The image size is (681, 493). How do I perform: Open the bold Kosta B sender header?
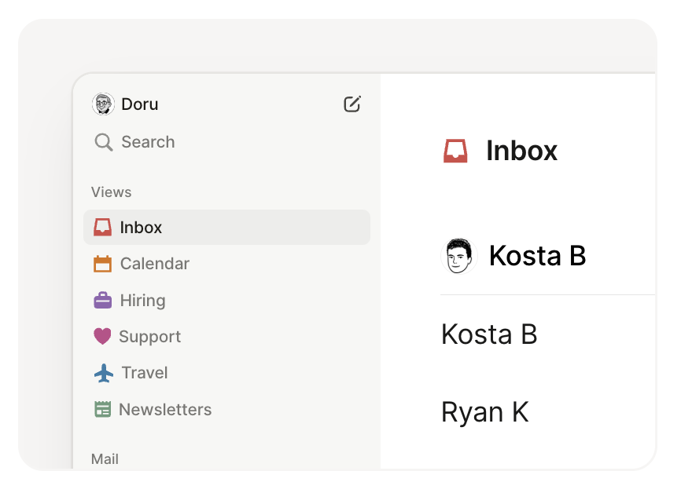tap(538, 256)
